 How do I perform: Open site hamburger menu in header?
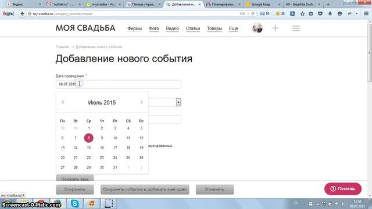296,28
